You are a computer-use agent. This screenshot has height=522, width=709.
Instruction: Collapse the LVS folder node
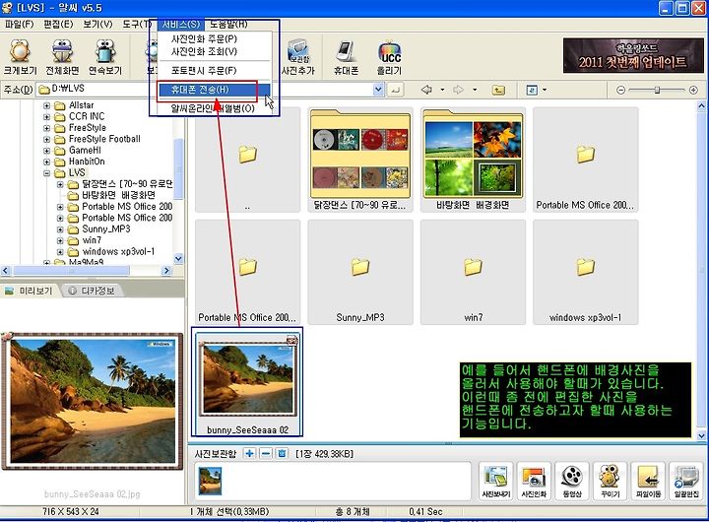point(46,173)
